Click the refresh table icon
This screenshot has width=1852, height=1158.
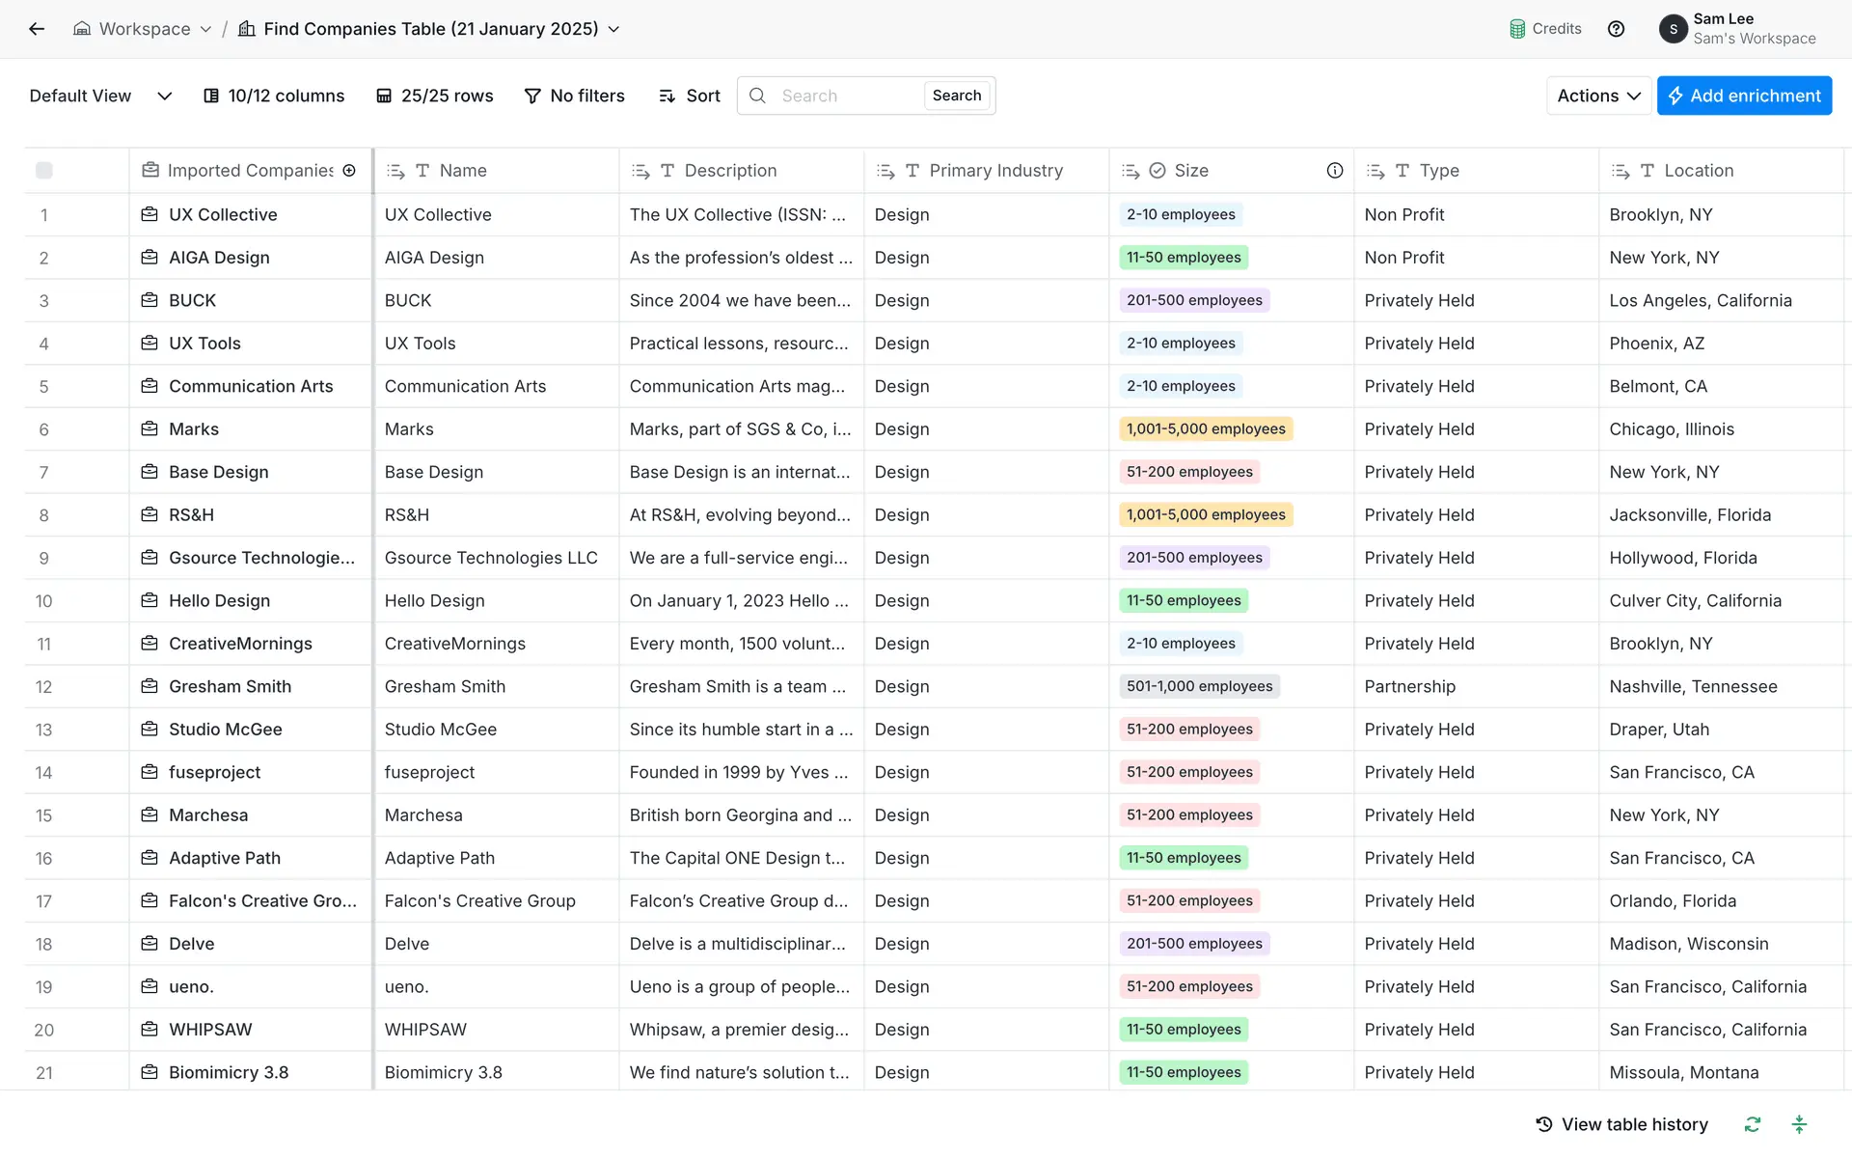pos(1752,1124)
